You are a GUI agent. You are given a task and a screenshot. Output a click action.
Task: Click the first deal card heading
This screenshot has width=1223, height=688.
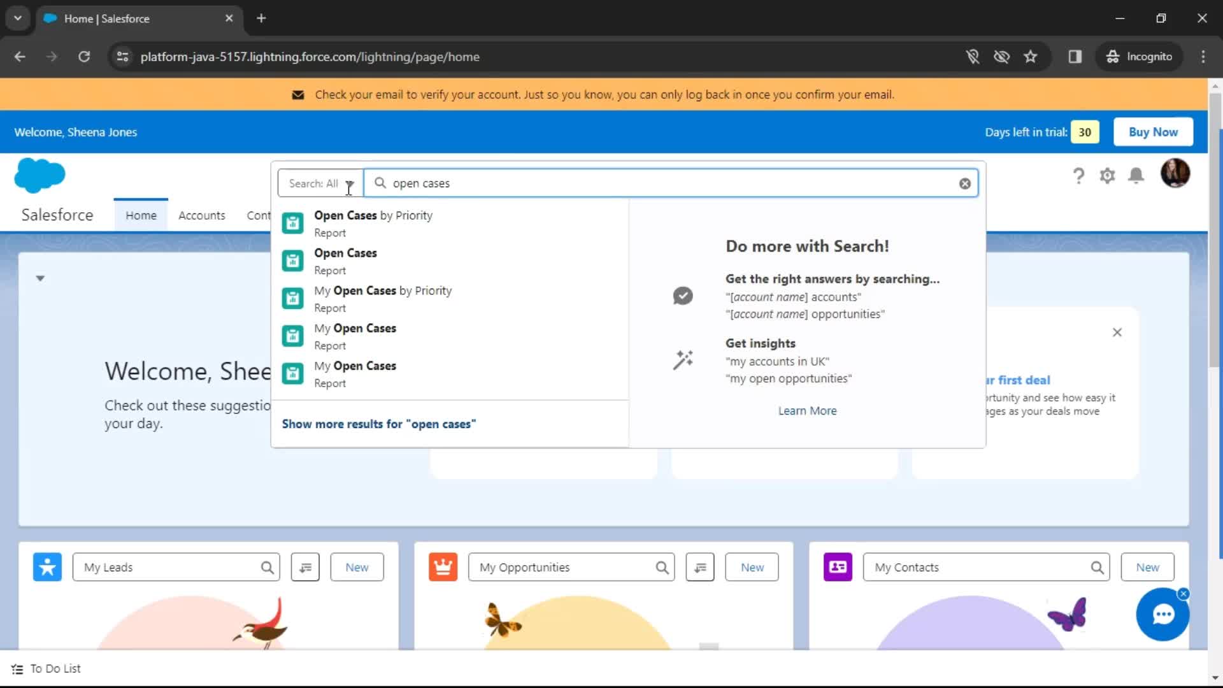pyautogui.click(x=1018, y=380)
